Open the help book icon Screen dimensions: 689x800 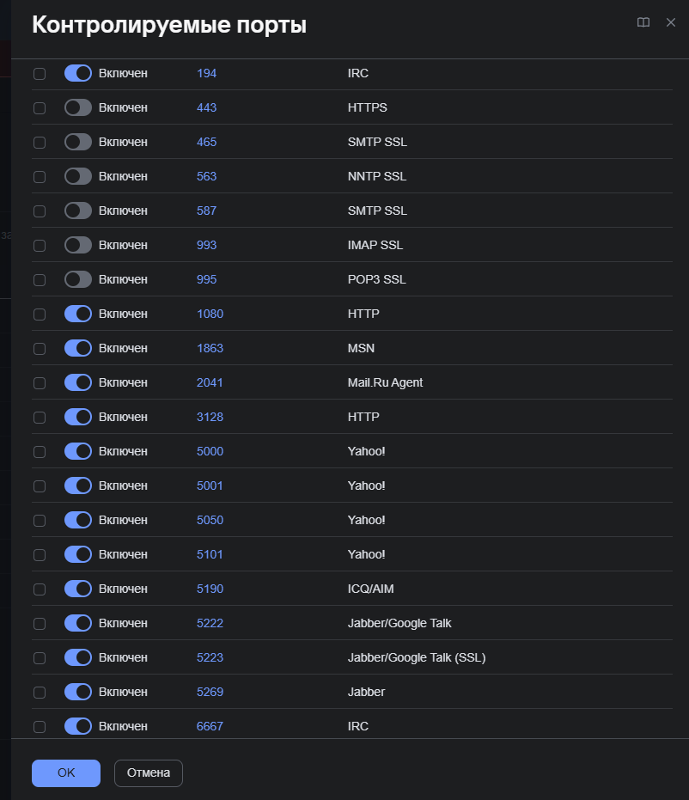click(643, 22)
